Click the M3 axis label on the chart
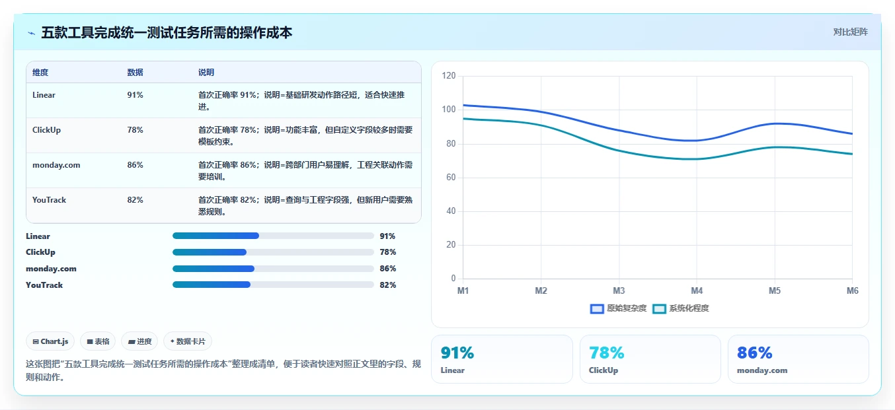Viewport: 895px width, 410px height. point(619,290)
